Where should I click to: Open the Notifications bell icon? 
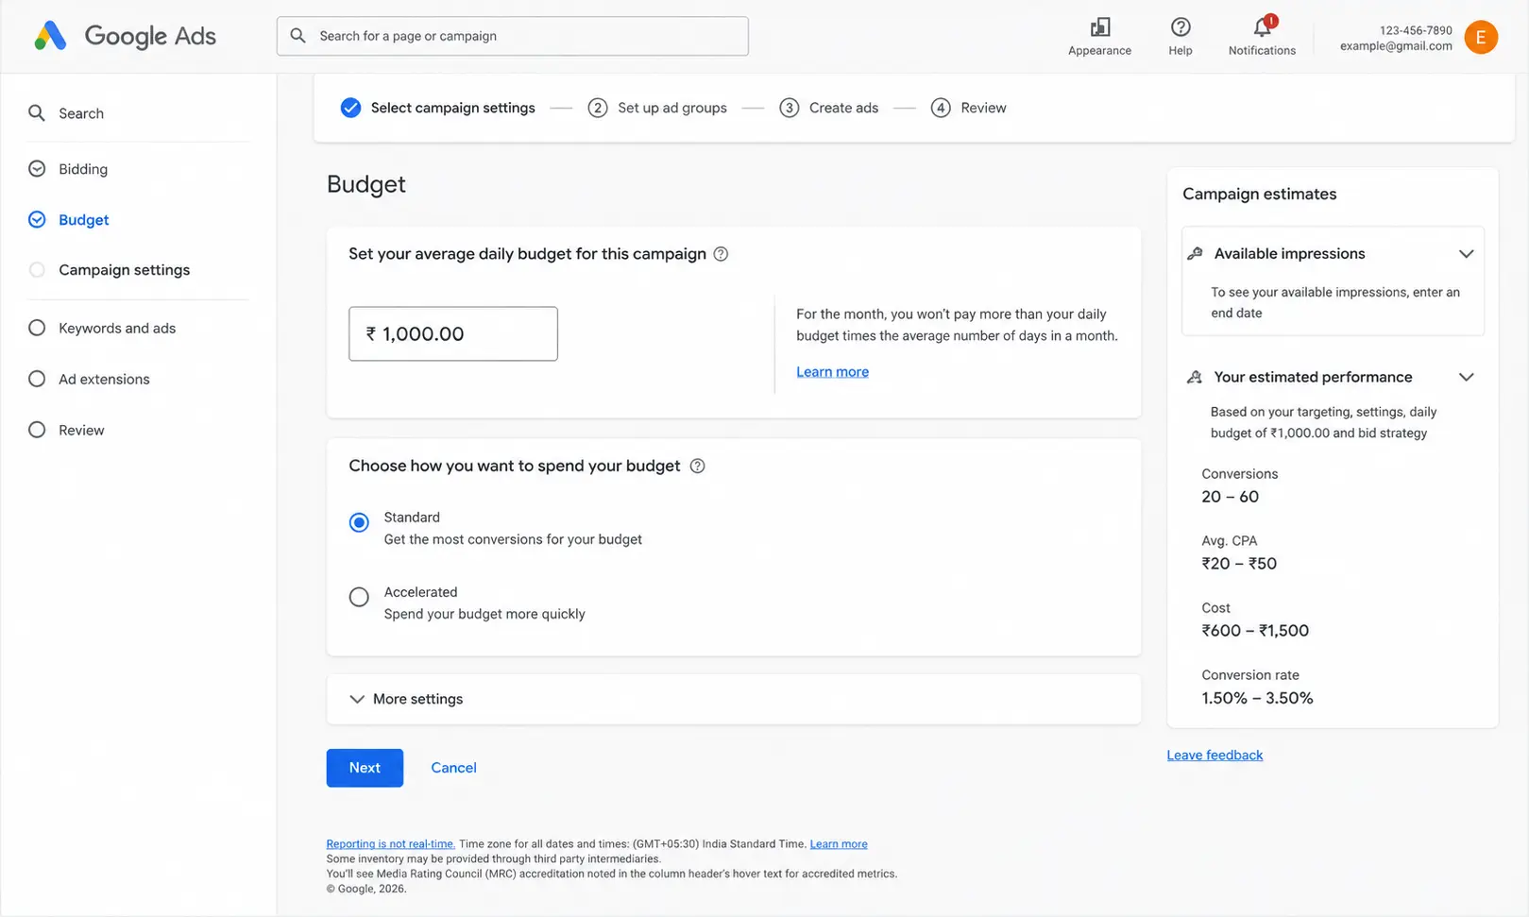click(1262, 26)
